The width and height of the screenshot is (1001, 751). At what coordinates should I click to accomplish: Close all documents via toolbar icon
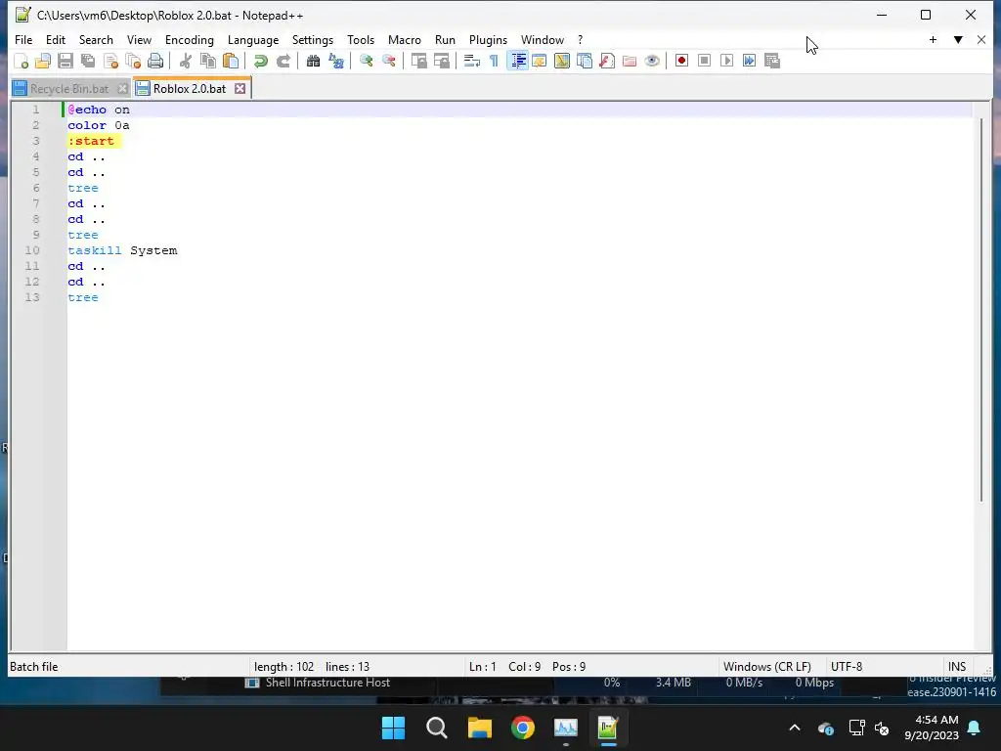point(133,61)
